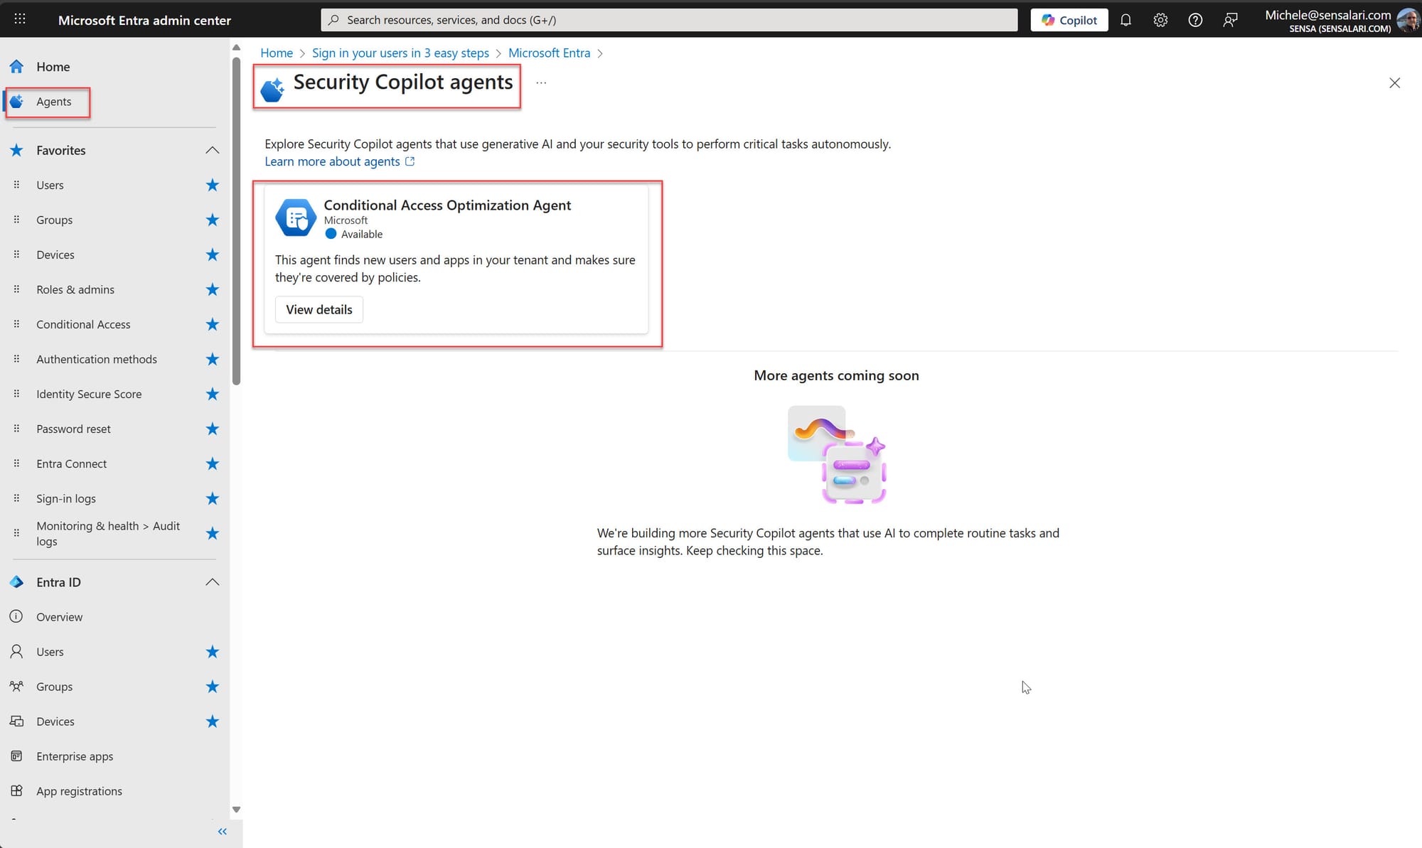Click the Home house icon in sidebar
Viewport: 1422px width, 848px height.
point(17,67)
